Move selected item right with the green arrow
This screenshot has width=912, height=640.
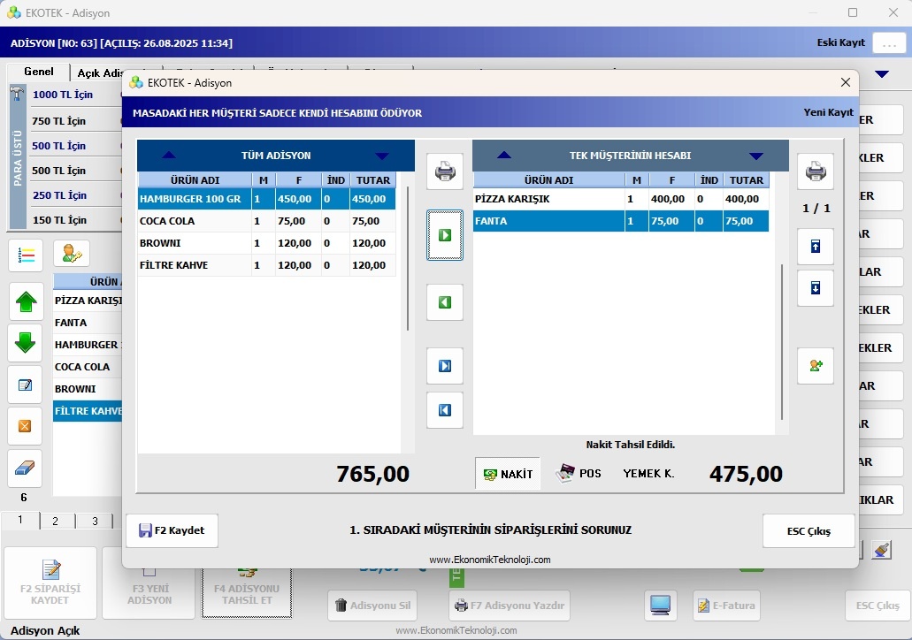(445, 235)
